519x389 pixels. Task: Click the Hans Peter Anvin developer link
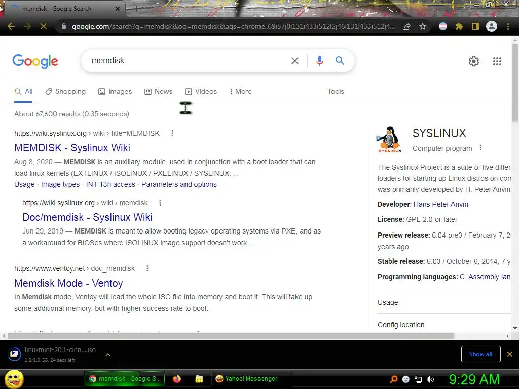coord(441,204)
